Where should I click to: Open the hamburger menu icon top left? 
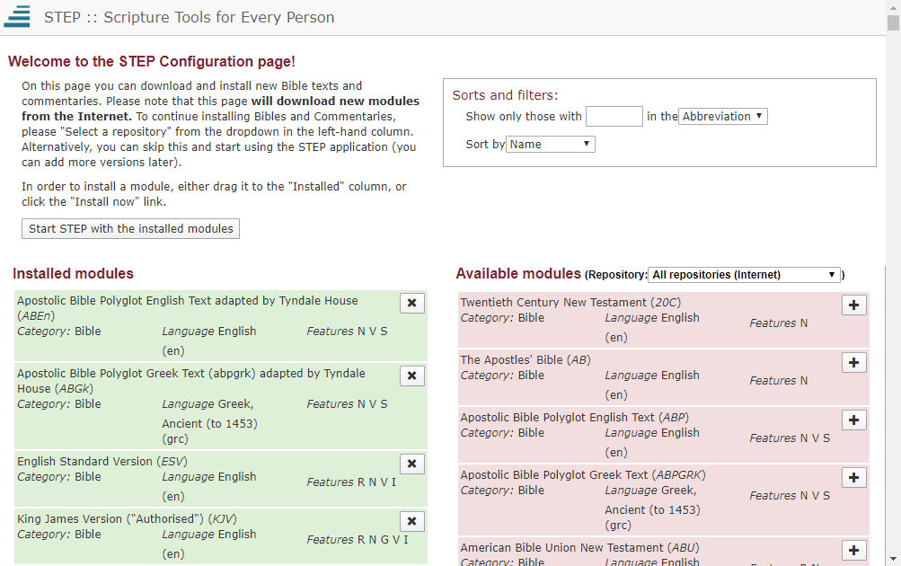tap(16, 16)
